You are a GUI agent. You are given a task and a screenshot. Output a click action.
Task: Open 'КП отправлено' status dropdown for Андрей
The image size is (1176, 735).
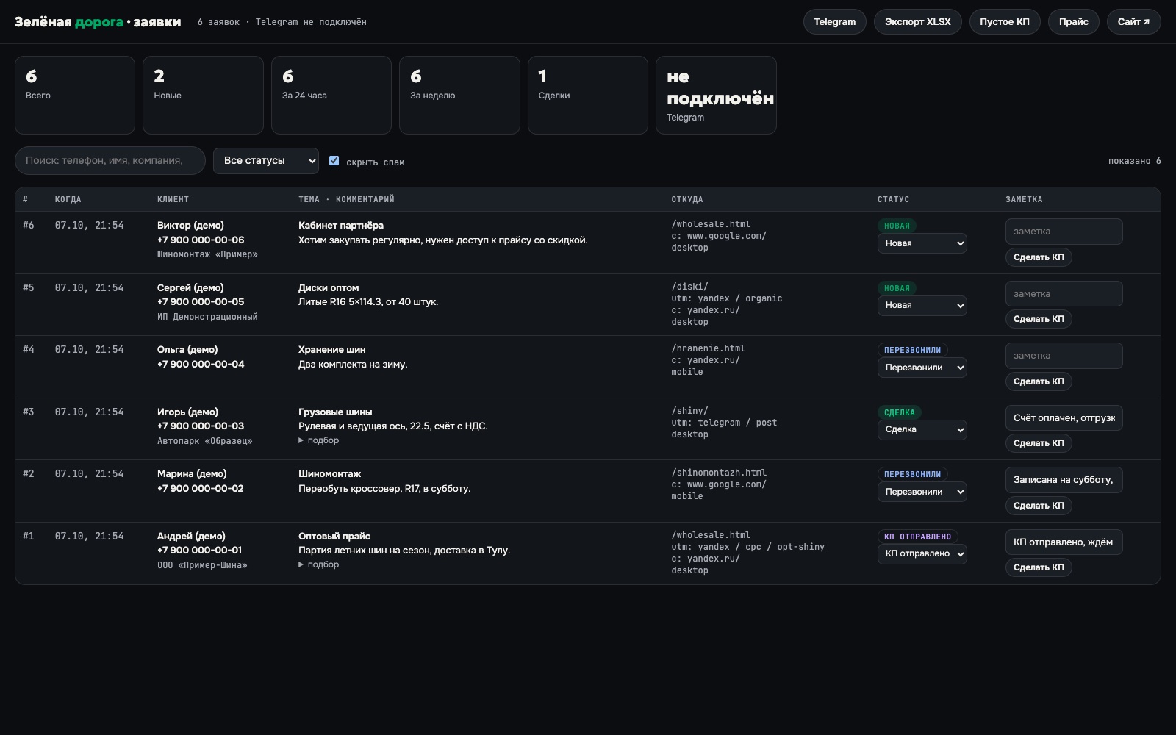click(x=922, y=553)
